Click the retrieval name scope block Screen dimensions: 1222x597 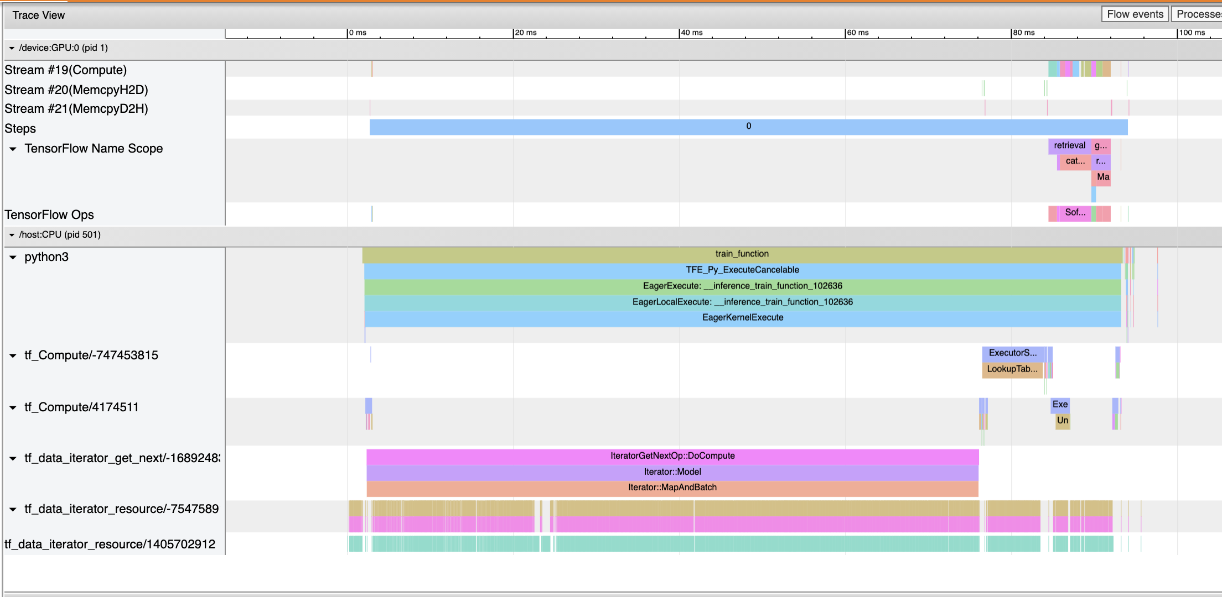tap(1069, 146)
